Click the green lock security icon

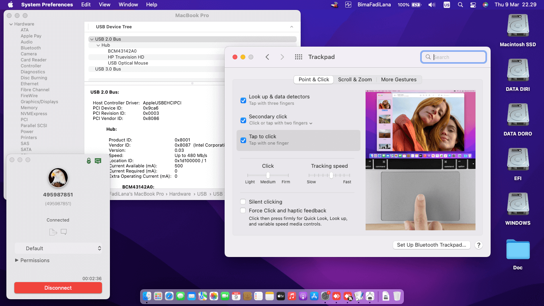click(x=89, y=161)
